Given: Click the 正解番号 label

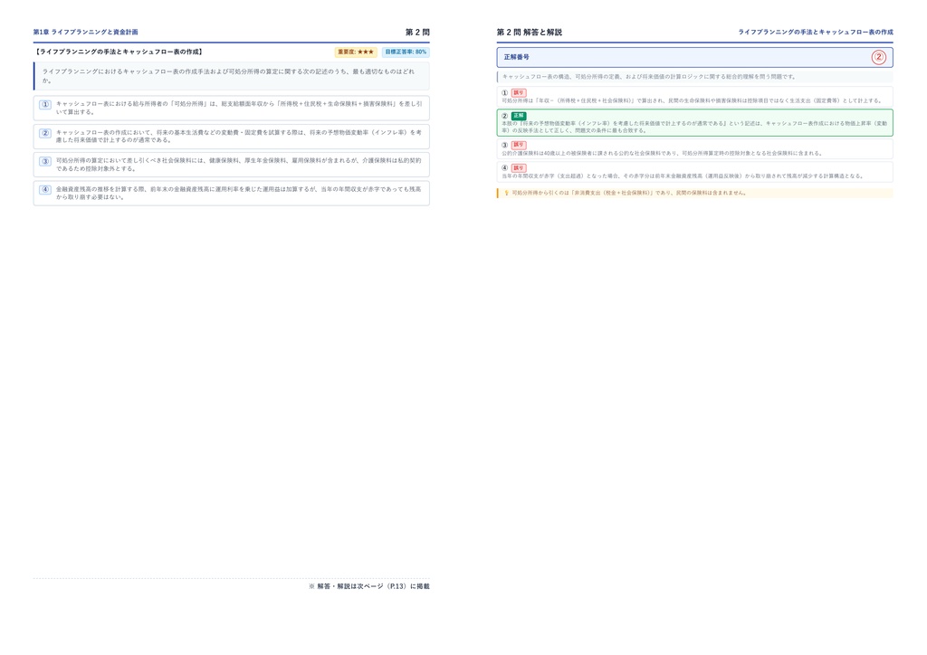Looking at the screenshot, I should point(516,57).
